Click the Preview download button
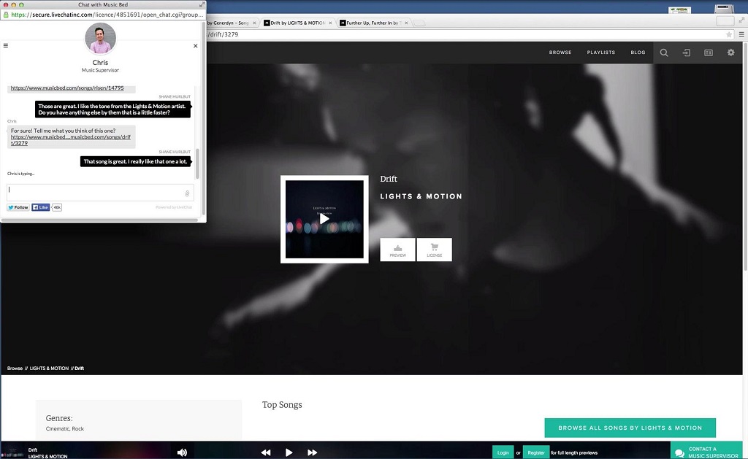The width and height of the screenshot is (748, 459). click(x=398, y=250)
